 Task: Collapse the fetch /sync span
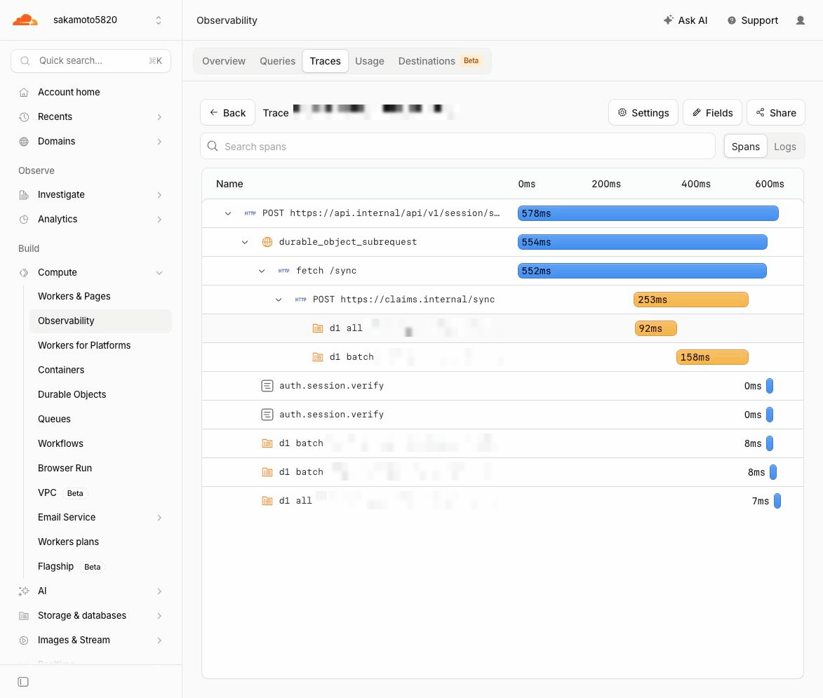pyautogui.click(x=262, y=271)
